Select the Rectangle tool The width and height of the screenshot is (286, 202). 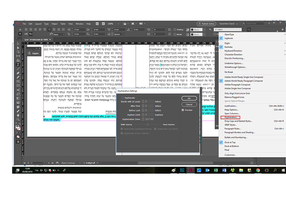pyautogui.click(x=18, y=85)
